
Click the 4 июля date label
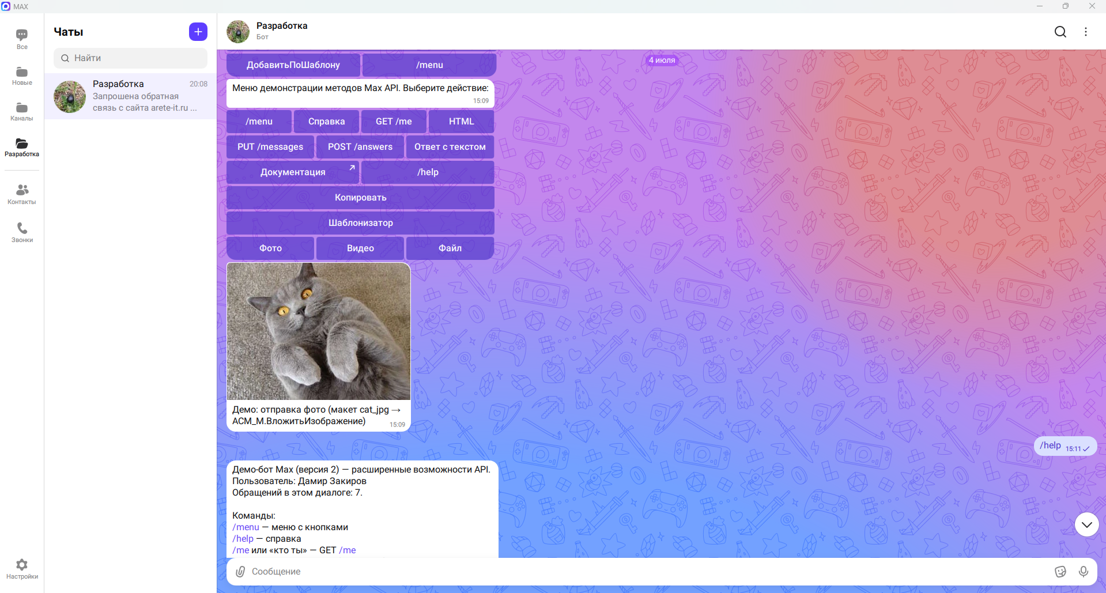click(x=662, y=60)
